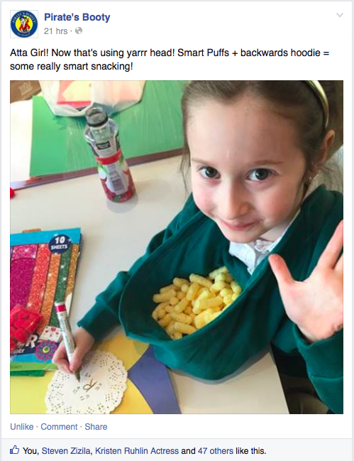Click the Share link under photo
The image size is (354, 461).
click(x=96, y=427)
